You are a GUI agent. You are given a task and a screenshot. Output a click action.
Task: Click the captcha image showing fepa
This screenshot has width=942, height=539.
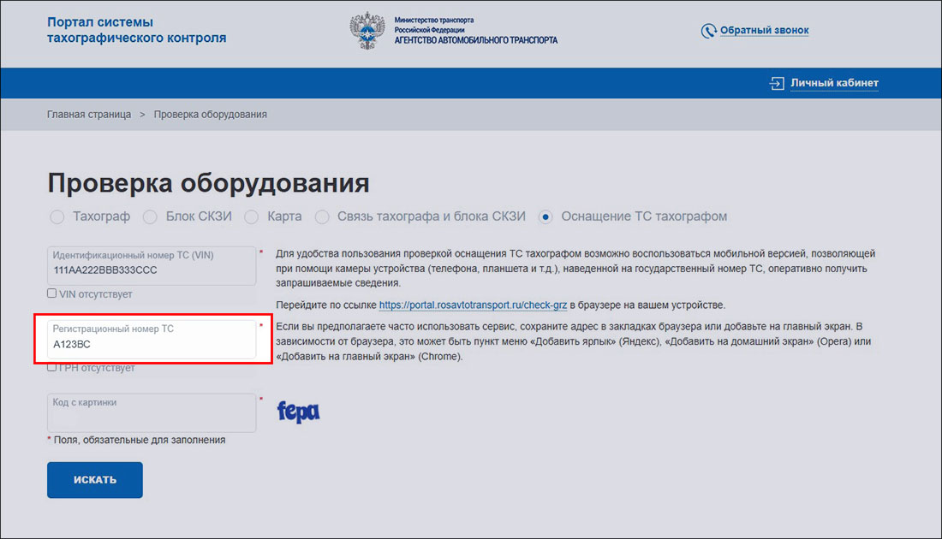click(x=298, y=412)
